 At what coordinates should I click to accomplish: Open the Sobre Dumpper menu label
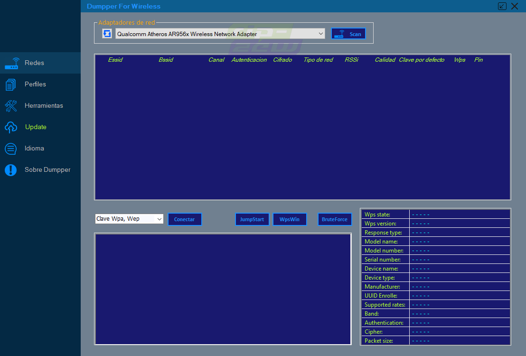click(47, 170)
